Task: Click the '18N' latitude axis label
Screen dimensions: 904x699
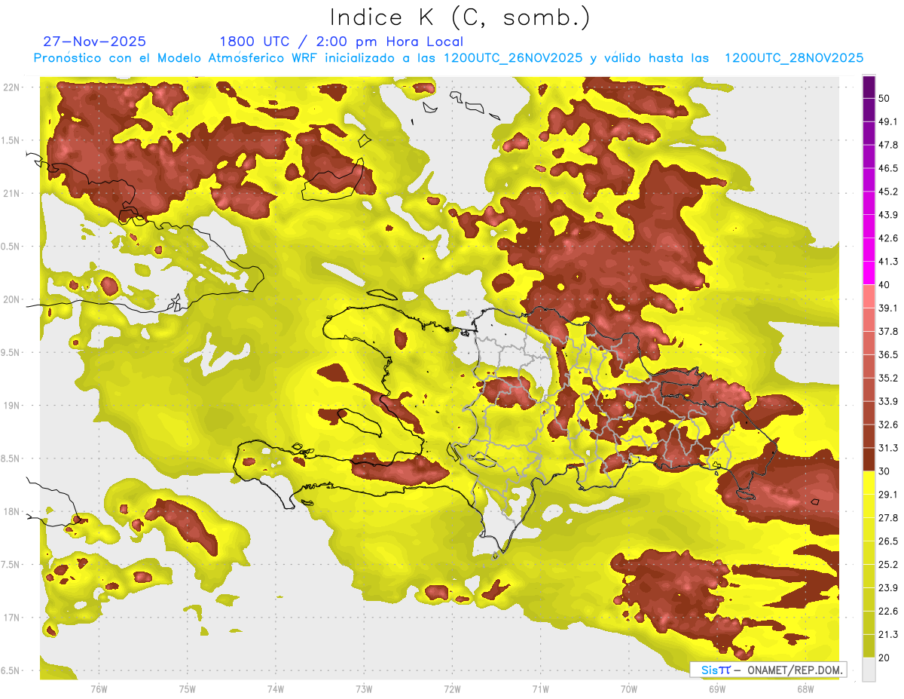Action: coord(11,512)
